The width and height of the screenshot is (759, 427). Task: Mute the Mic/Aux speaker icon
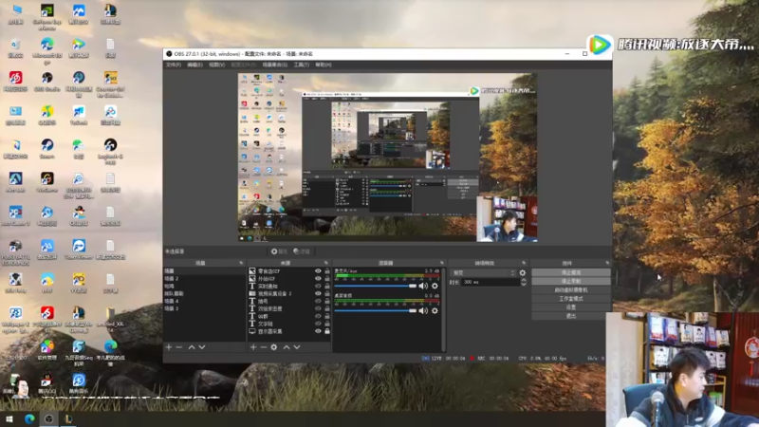coord(423,286)
